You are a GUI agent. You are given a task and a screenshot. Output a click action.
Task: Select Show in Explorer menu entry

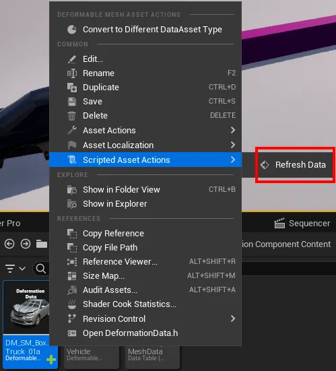(145, 204)
